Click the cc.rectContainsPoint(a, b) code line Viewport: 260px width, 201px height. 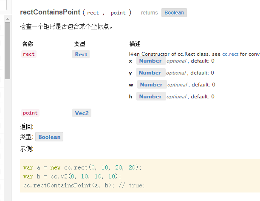tap(84, 185)
